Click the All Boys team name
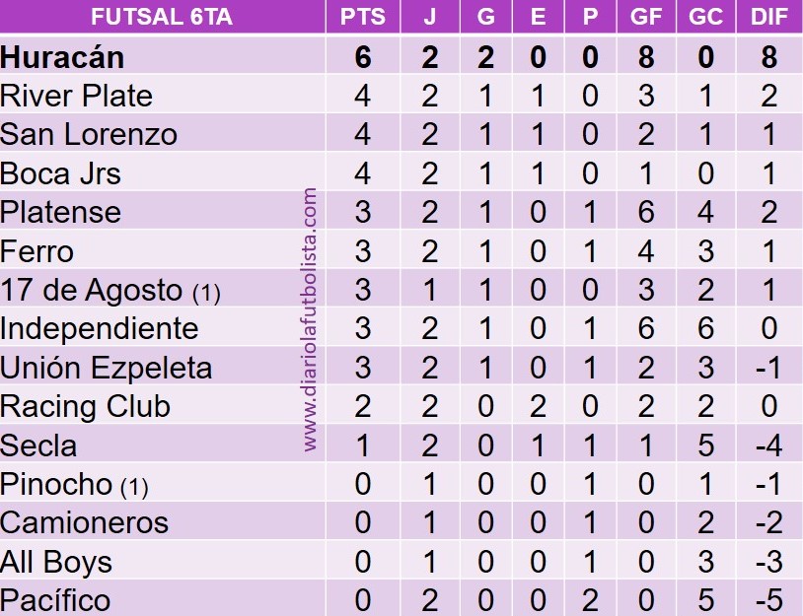This screenshot has height=616, width=803. 56,562
